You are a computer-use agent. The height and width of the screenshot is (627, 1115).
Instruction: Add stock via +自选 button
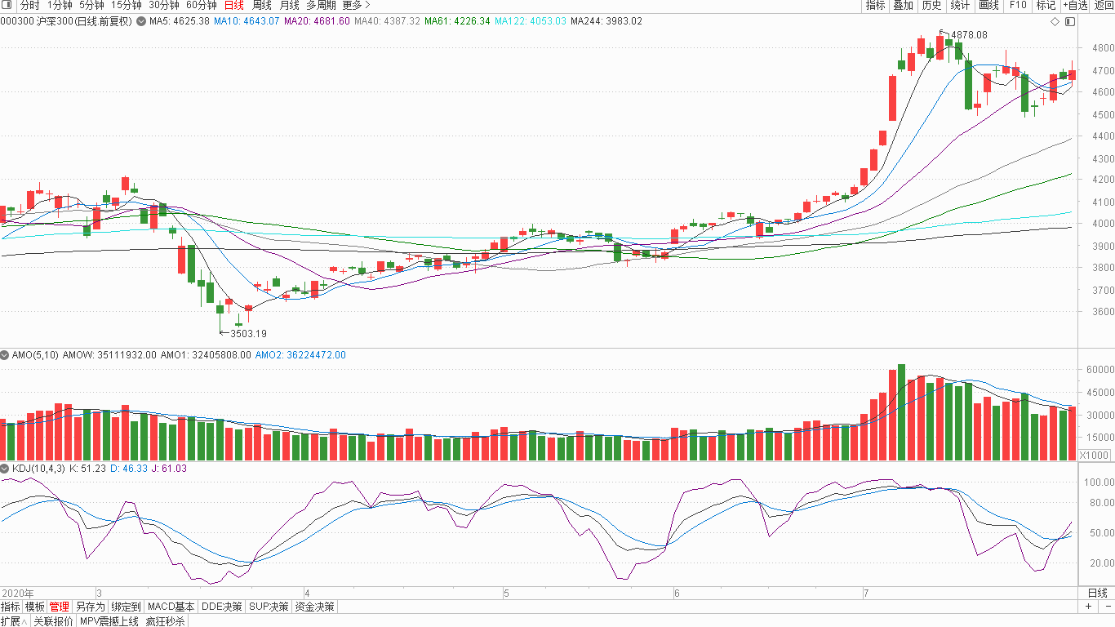tap(1076, 5)
